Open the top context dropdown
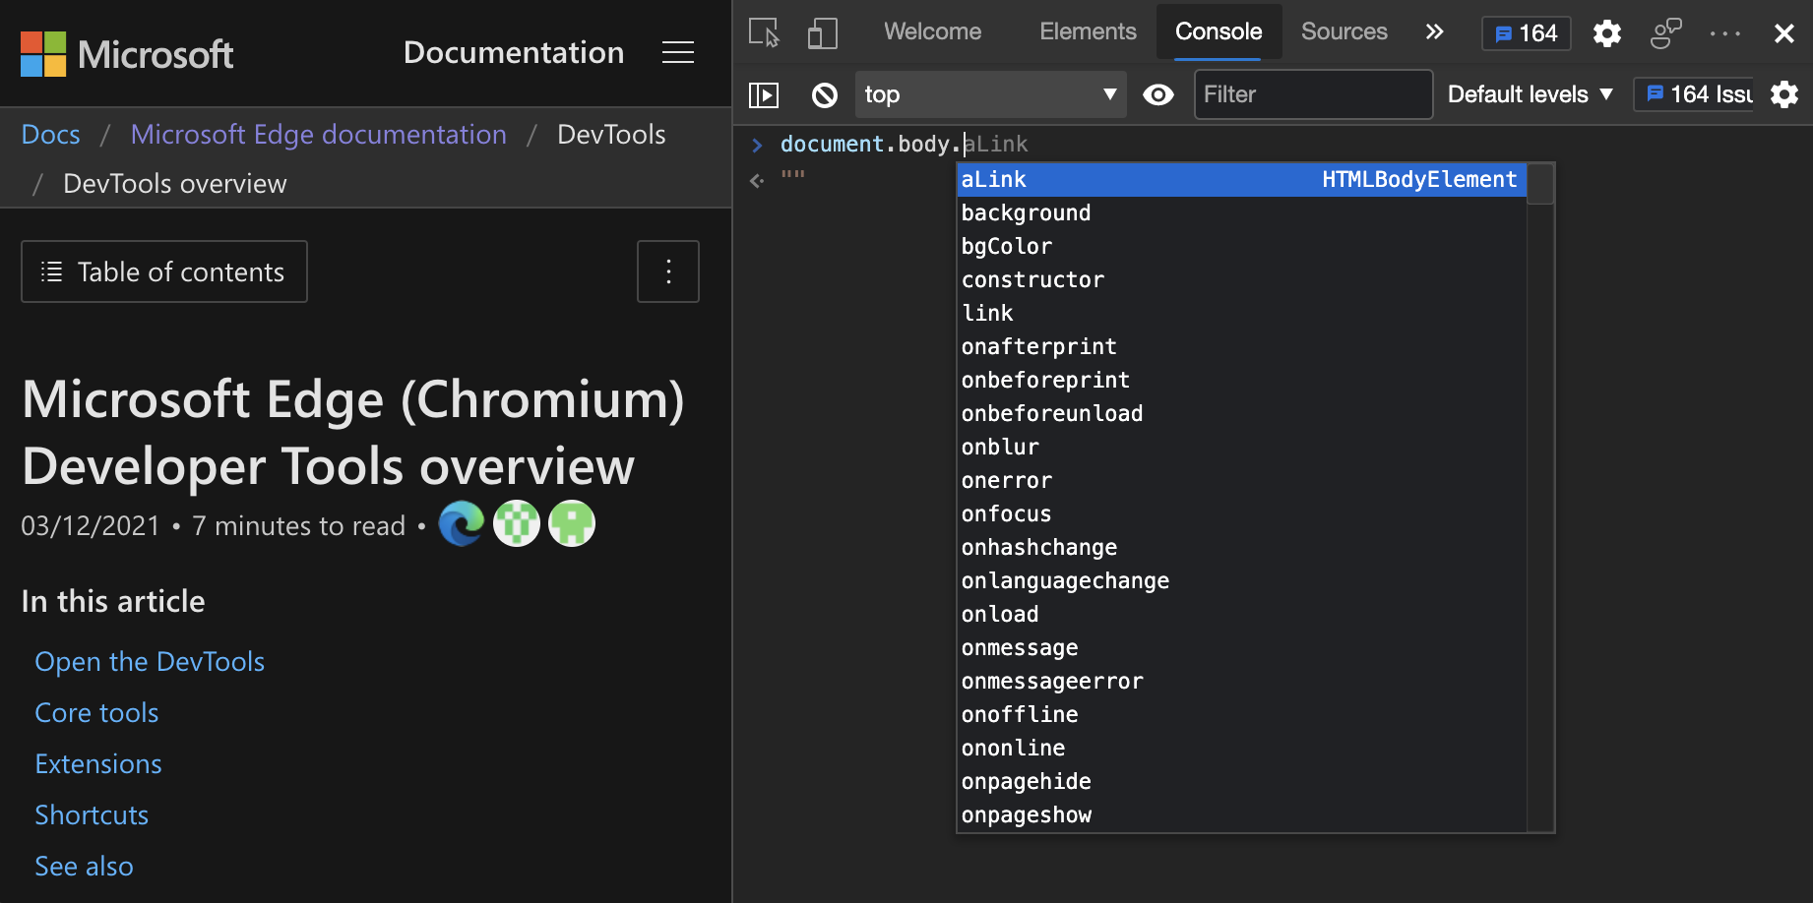The image size is (1813, 903). [x=990, y=94]
